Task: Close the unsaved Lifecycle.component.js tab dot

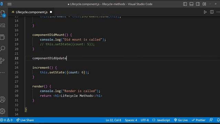Action: [51, 12]
